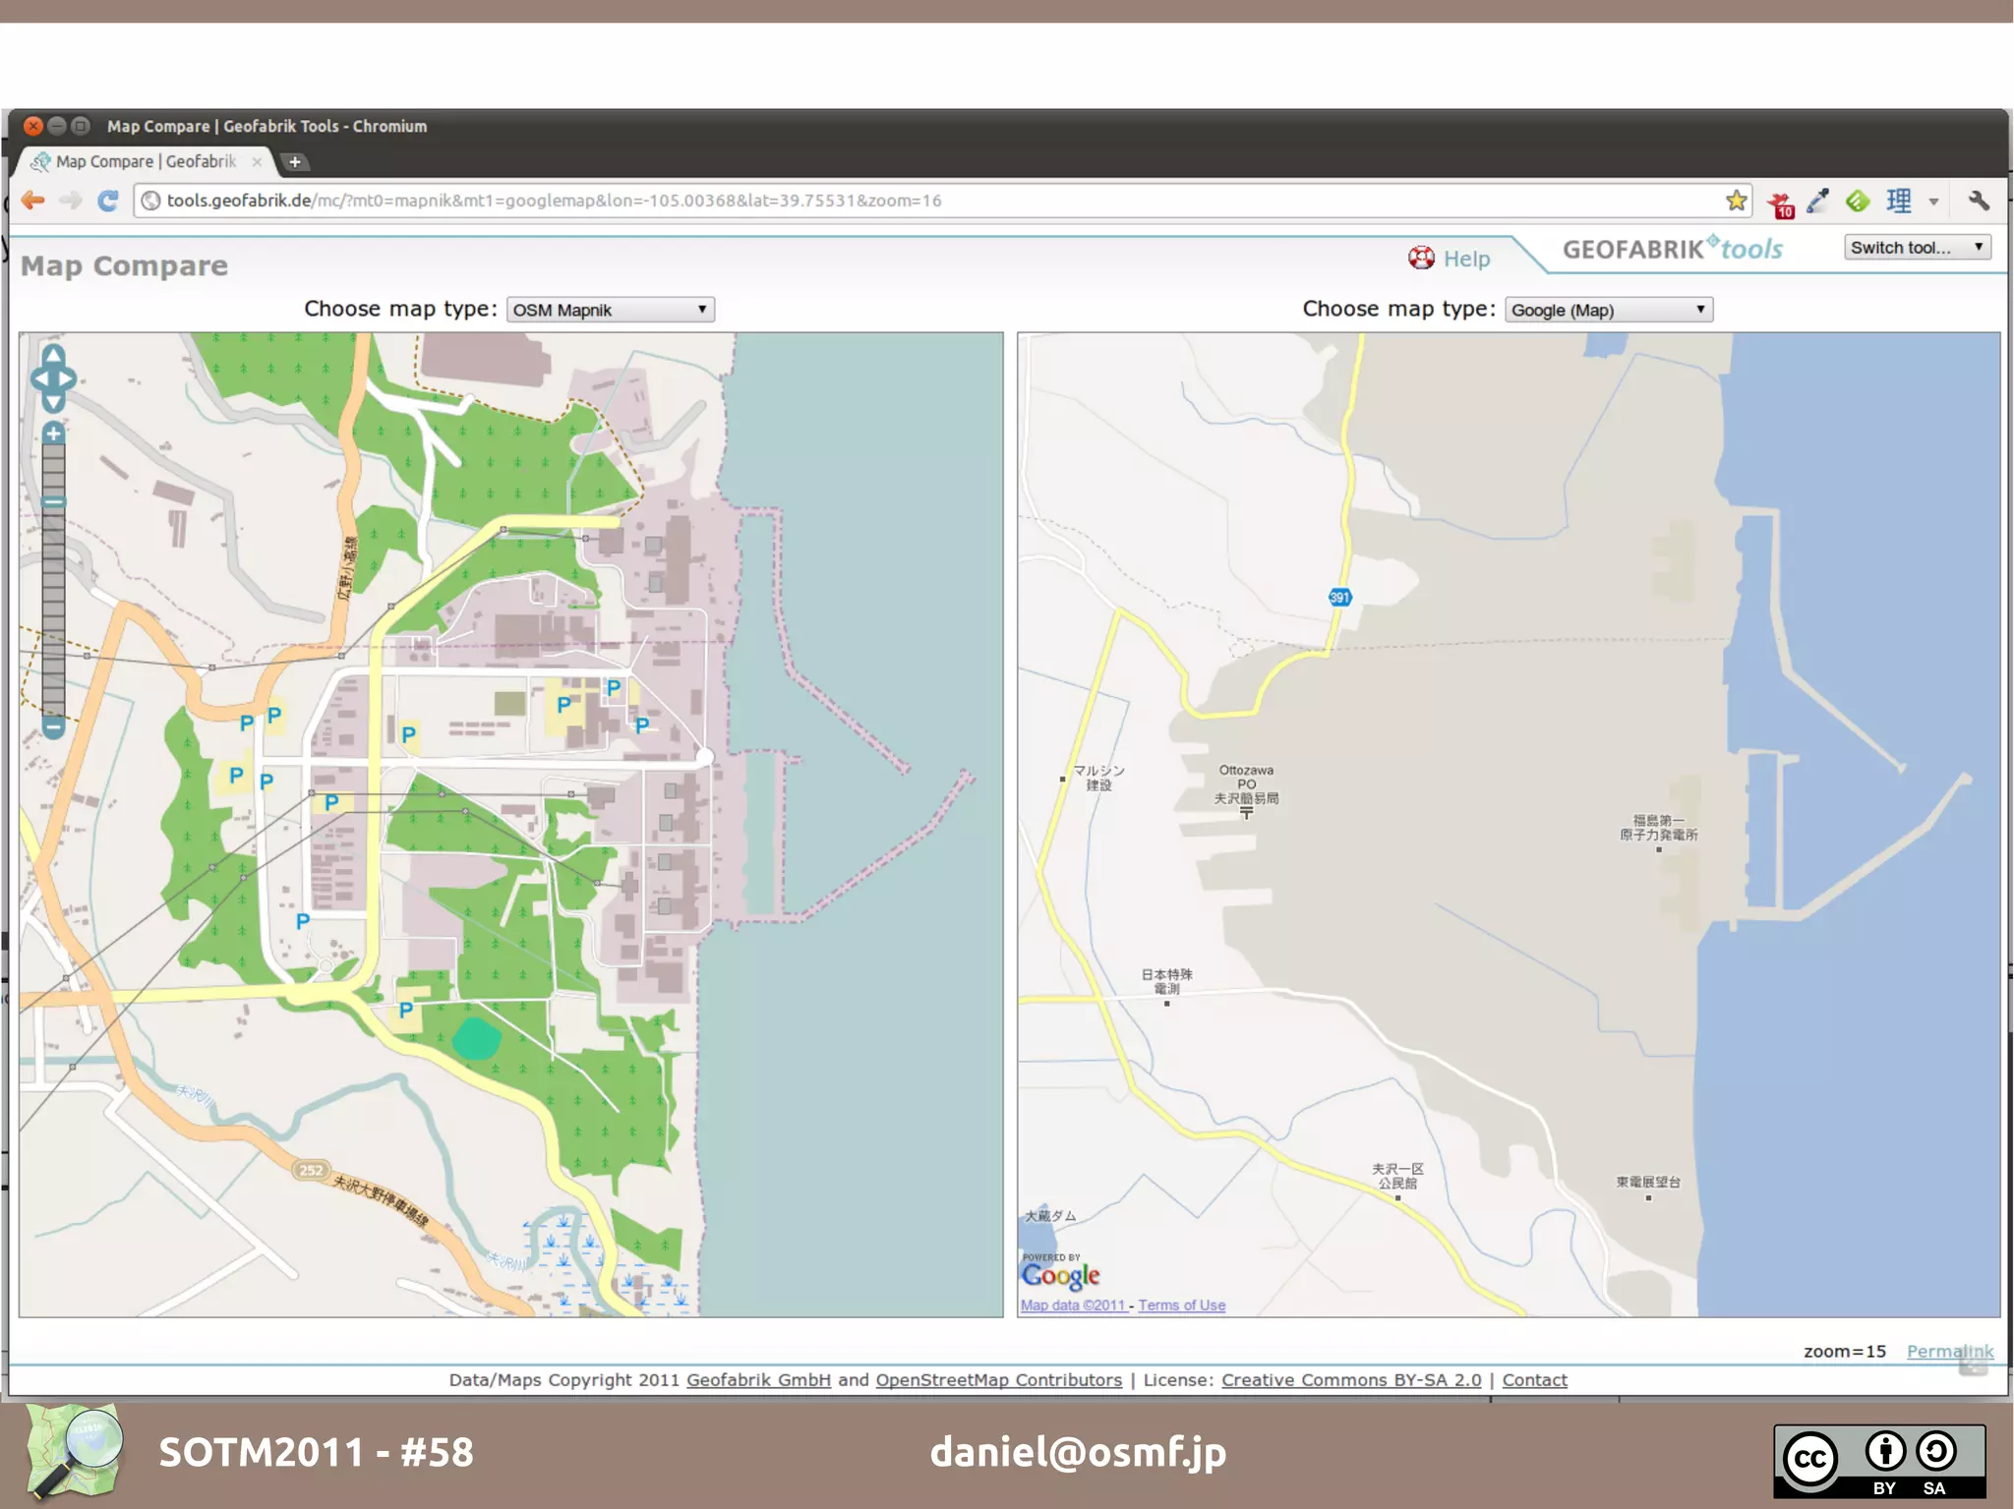Pan the OSM map up with the arrow
2014x1509 pixels.
(x=54, y=354)
